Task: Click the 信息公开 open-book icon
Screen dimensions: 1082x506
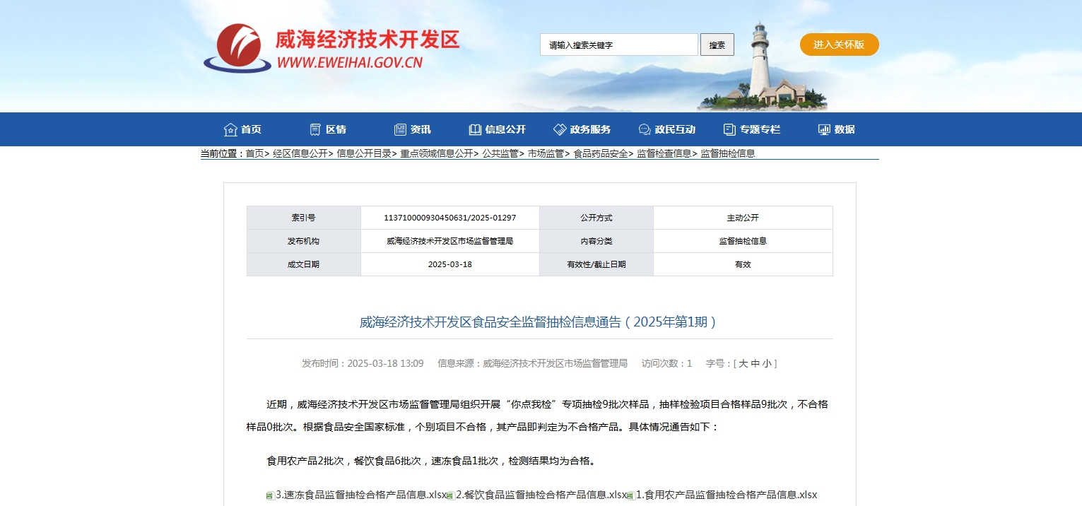Action: tap(475, 129)
